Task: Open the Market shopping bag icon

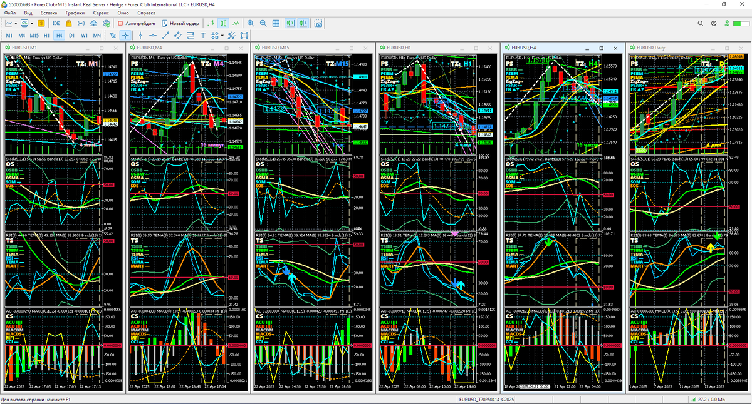Action: (69, 23)
